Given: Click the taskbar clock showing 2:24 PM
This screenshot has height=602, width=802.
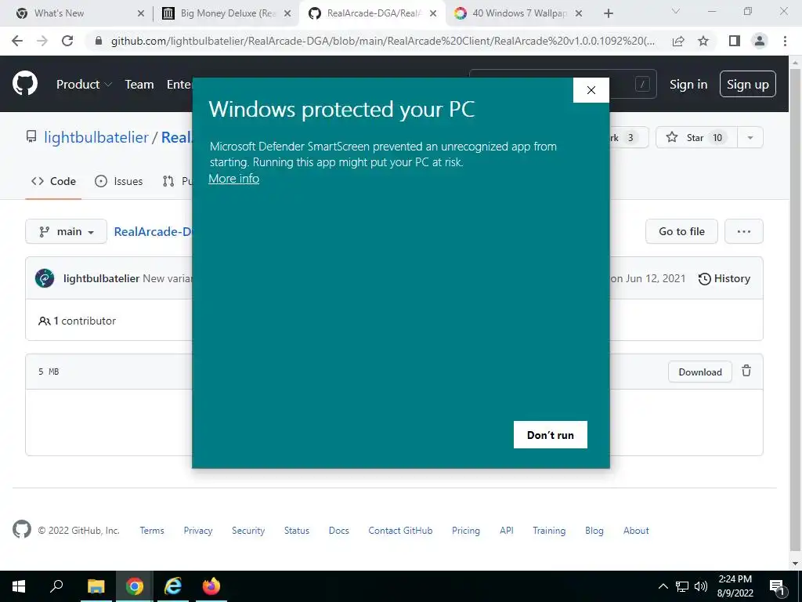Looking at the screenshot, I should (x=735, y=586).
